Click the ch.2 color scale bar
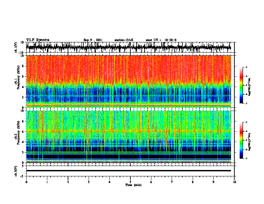 tap(241, 140)
